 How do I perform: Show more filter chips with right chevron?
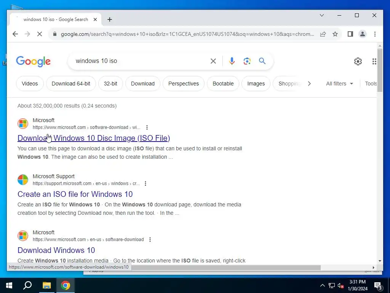(x=309, y=84)
